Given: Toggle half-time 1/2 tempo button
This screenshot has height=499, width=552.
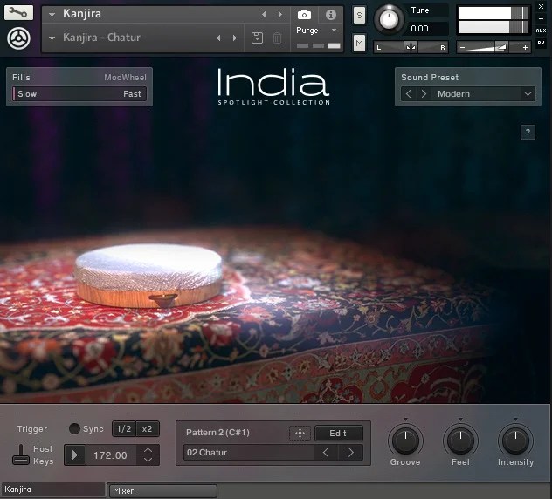Looking at the screenshot, I should (124, 429).
